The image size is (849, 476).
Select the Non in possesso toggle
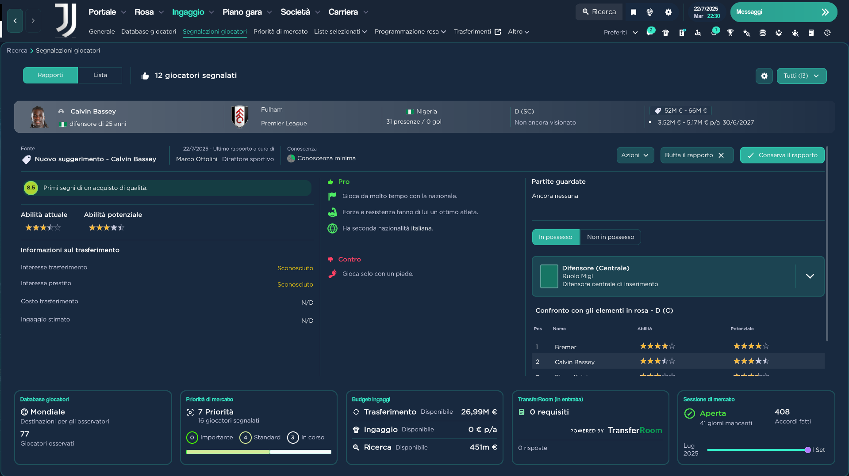pos(610,237)
